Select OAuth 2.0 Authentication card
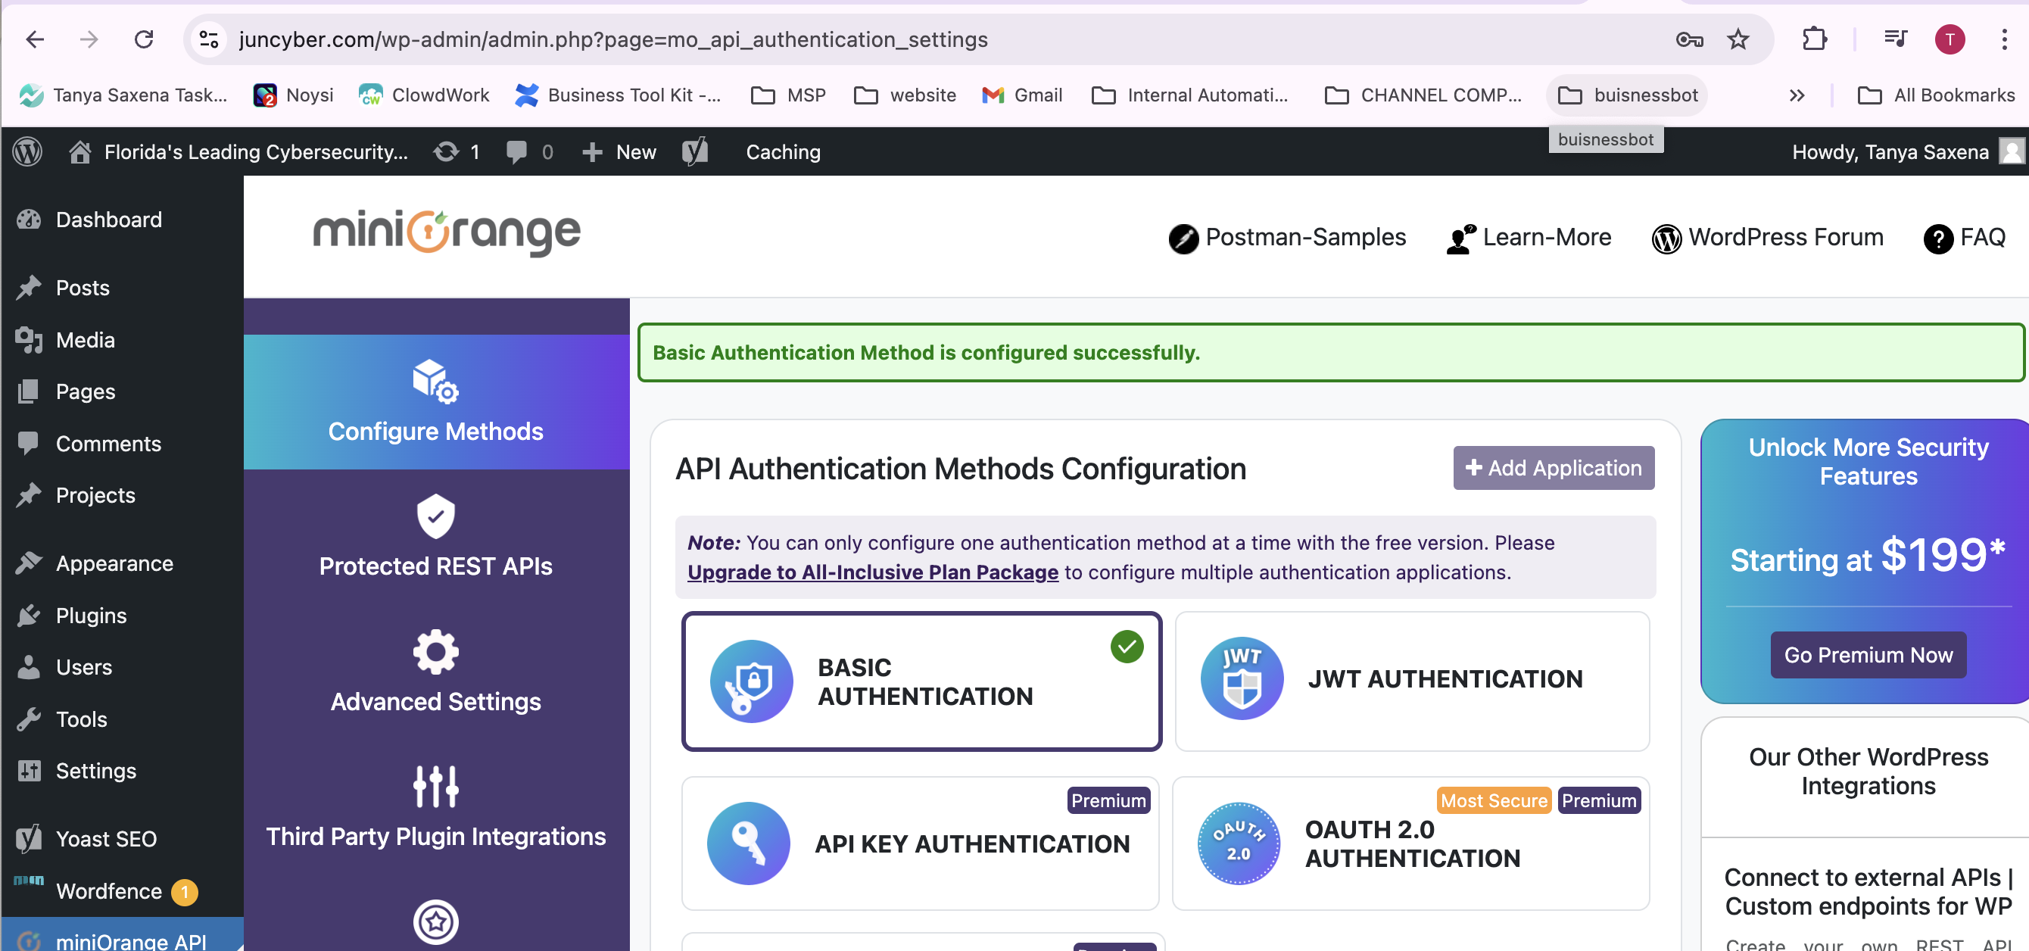This screenshot has height=951, width=2029. 1410,843
